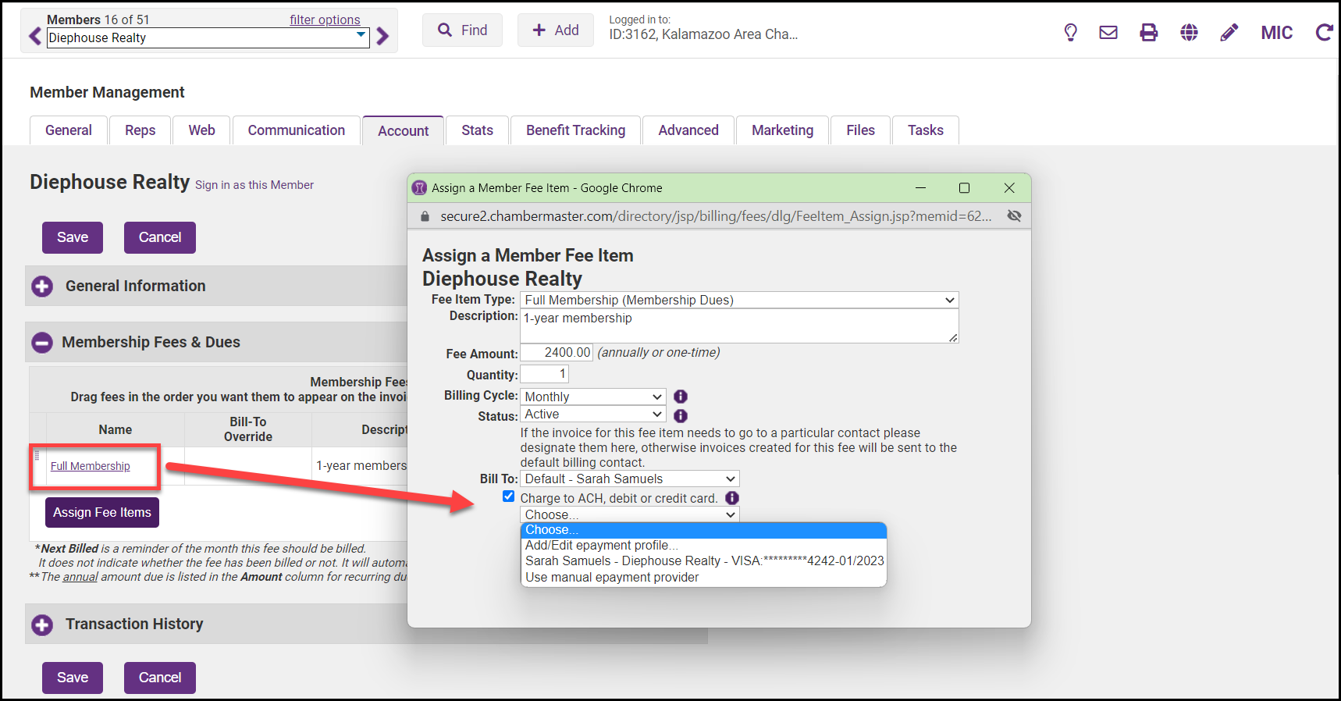This screenshot has height=701, width=1341.
Task: Click the lightbulb tips icon
Action: [x=1070, y=33]
